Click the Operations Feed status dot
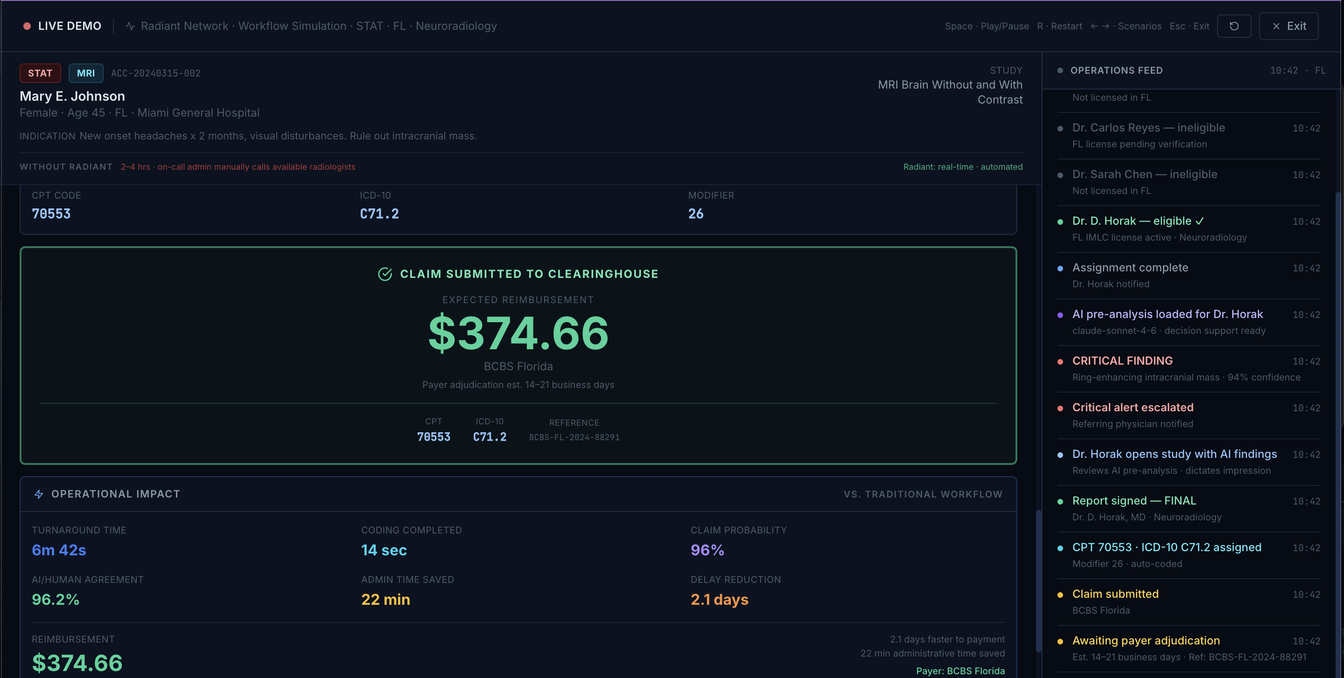Viewport: 1344px width, 678px height. click(x=1060, y=70)
